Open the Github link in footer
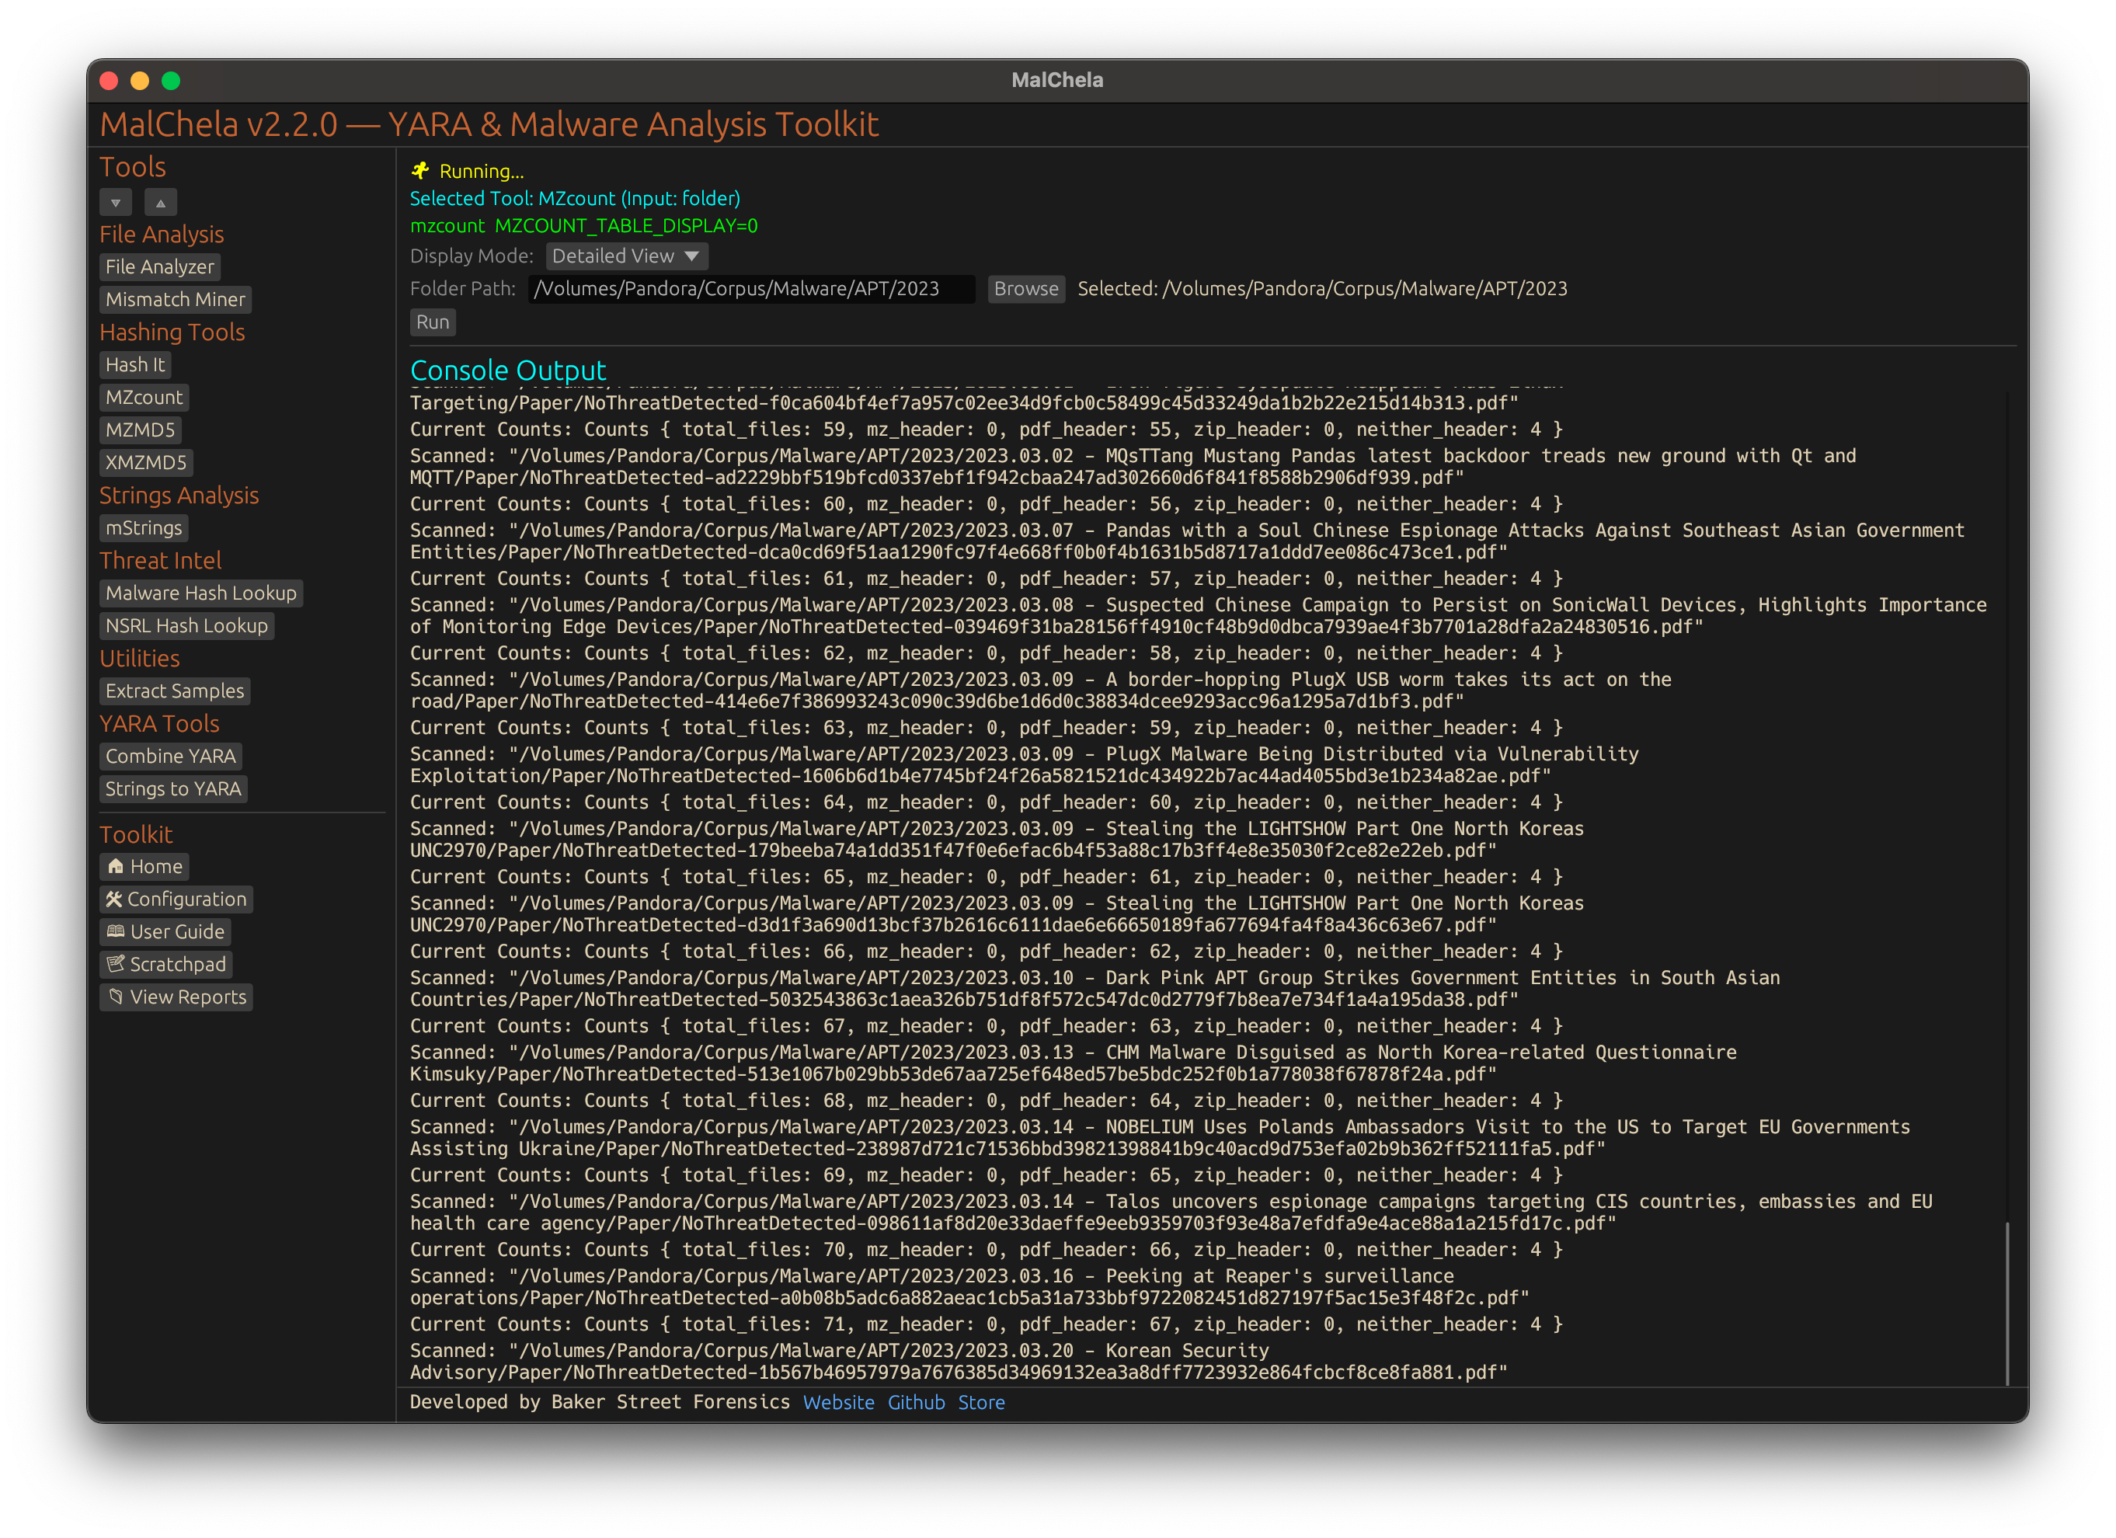2116x1538 pixels. coord(916,1403)
